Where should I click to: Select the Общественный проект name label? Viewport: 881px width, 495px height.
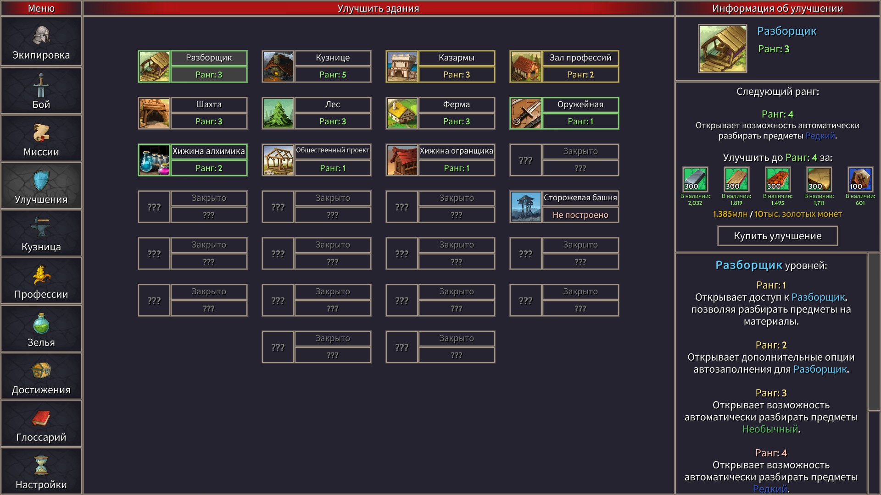coord(333,151)
